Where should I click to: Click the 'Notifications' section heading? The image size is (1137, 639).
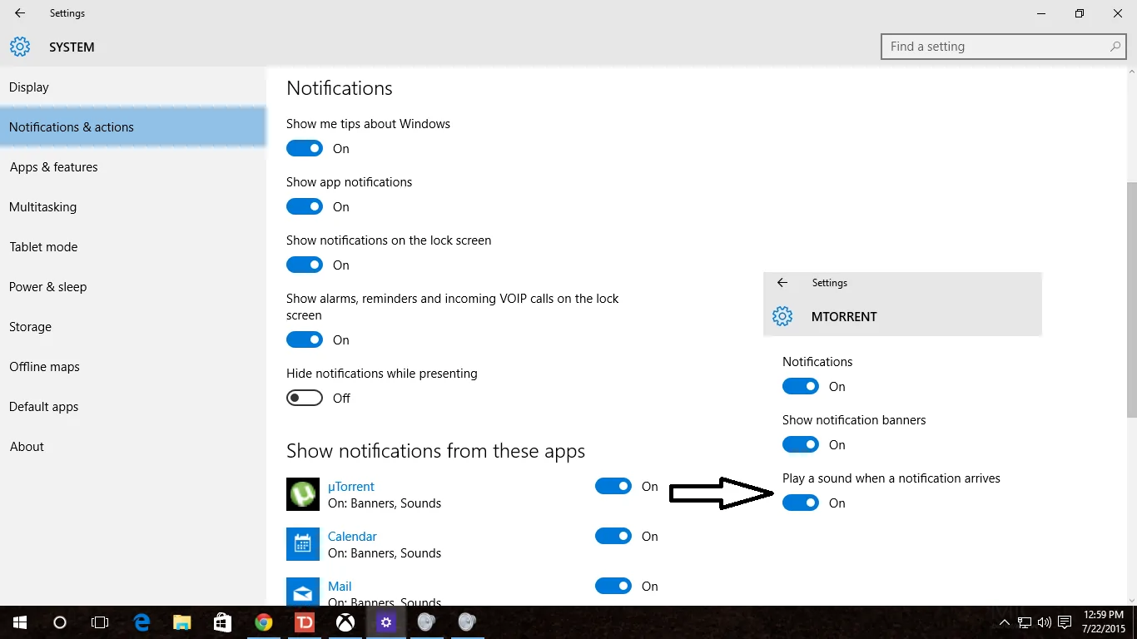[339, 88]
